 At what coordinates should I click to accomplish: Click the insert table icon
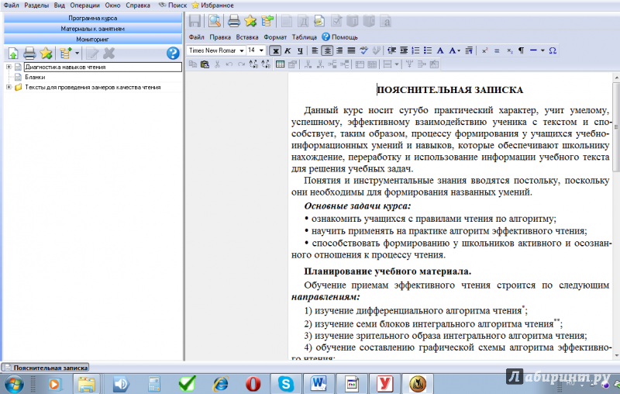click(x=281, y=64)
